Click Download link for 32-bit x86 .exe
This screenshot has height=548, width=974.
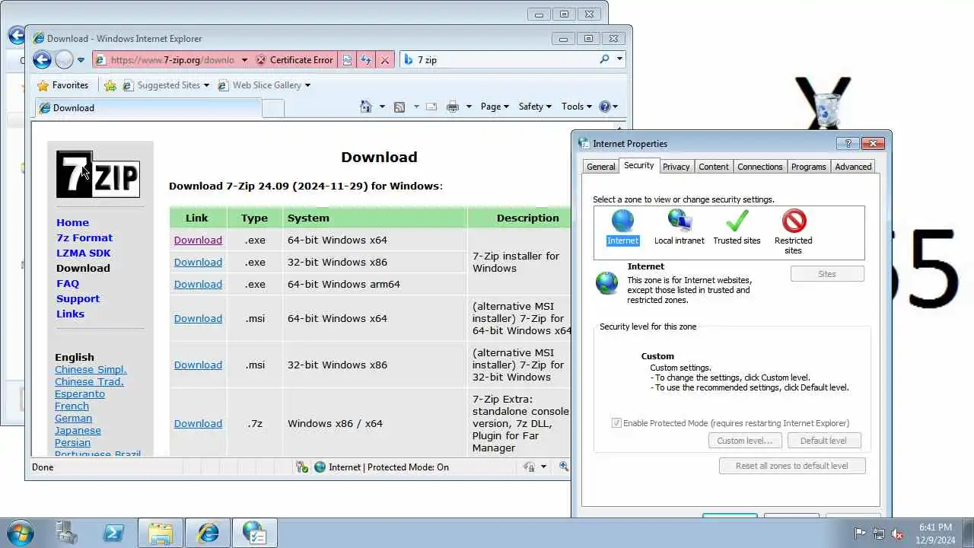click(x=198, y=262)
